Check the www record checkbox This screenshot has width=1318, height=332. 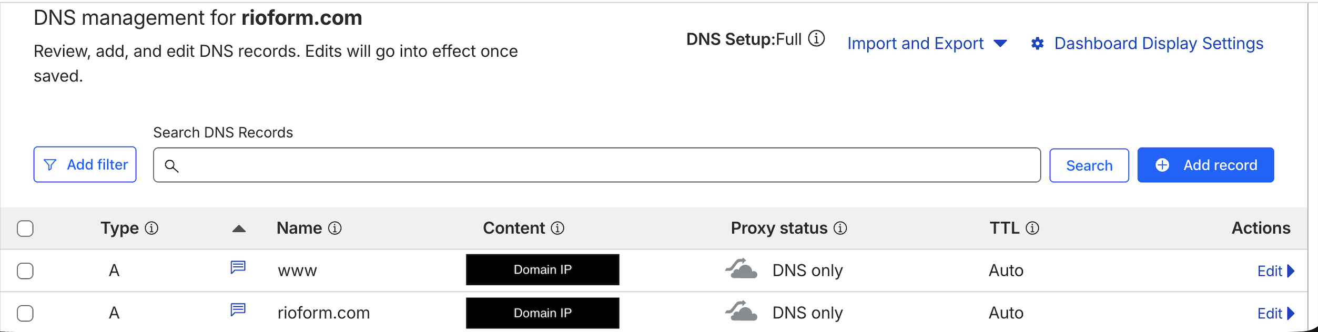(25, 271)
